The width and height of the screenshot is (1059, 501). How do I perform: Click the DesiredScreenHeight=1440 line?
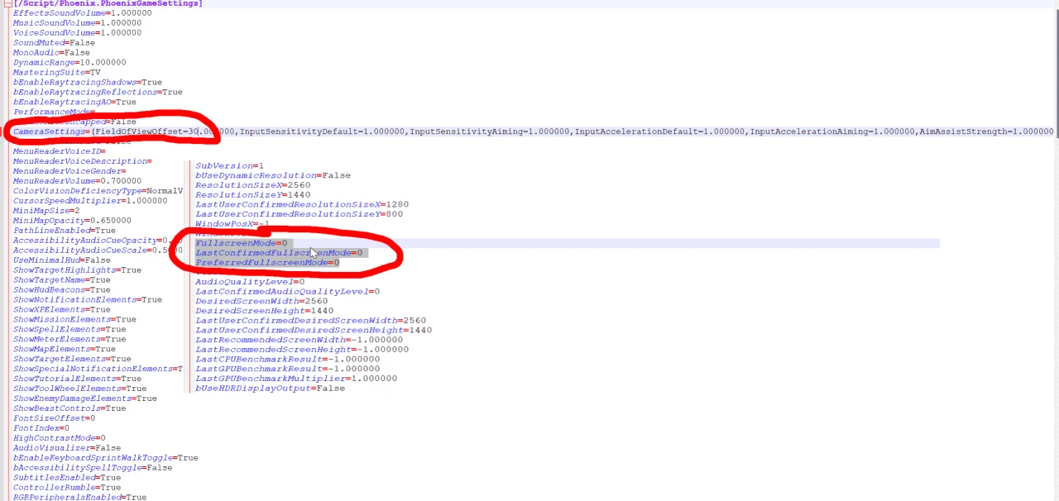pos(265,312)
